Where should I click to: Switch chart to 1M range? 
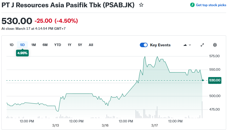click(x=33, y=45)
